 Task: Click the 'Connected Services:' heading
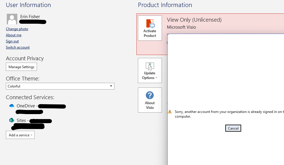(x=30, y=97)
